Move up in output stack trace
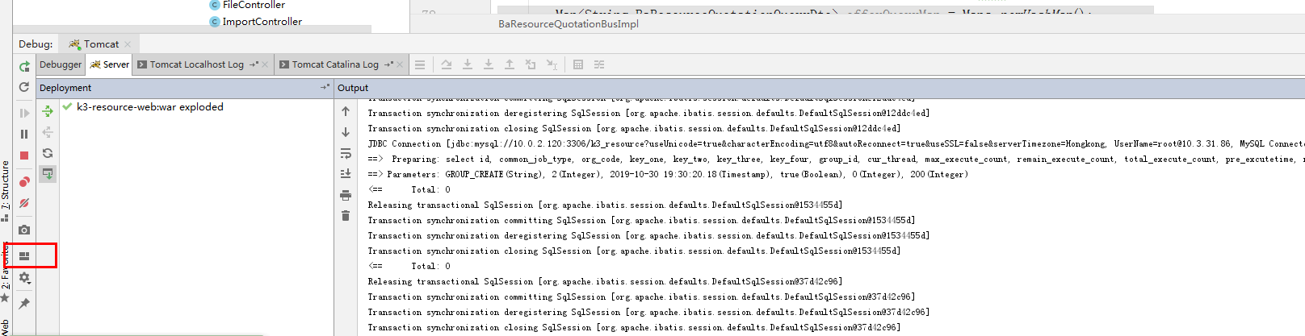1305x336 pixels. coord(346,111)
